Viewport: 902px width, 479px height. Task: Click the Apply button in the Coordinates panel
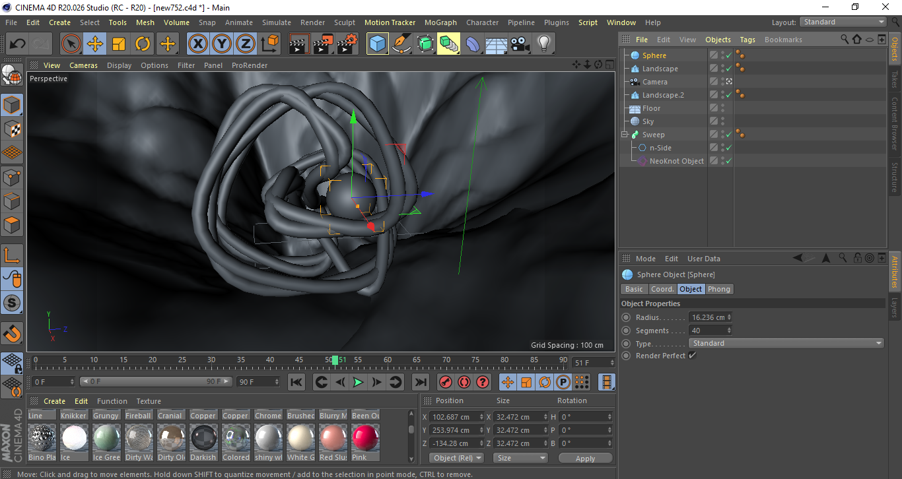[x=585, y=458]
